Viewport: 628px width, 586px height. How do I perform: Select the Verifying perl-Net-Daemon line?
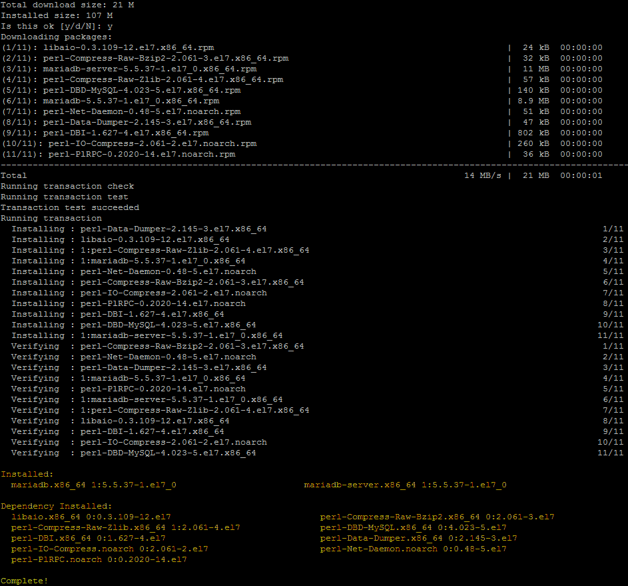tap(317, 357)
